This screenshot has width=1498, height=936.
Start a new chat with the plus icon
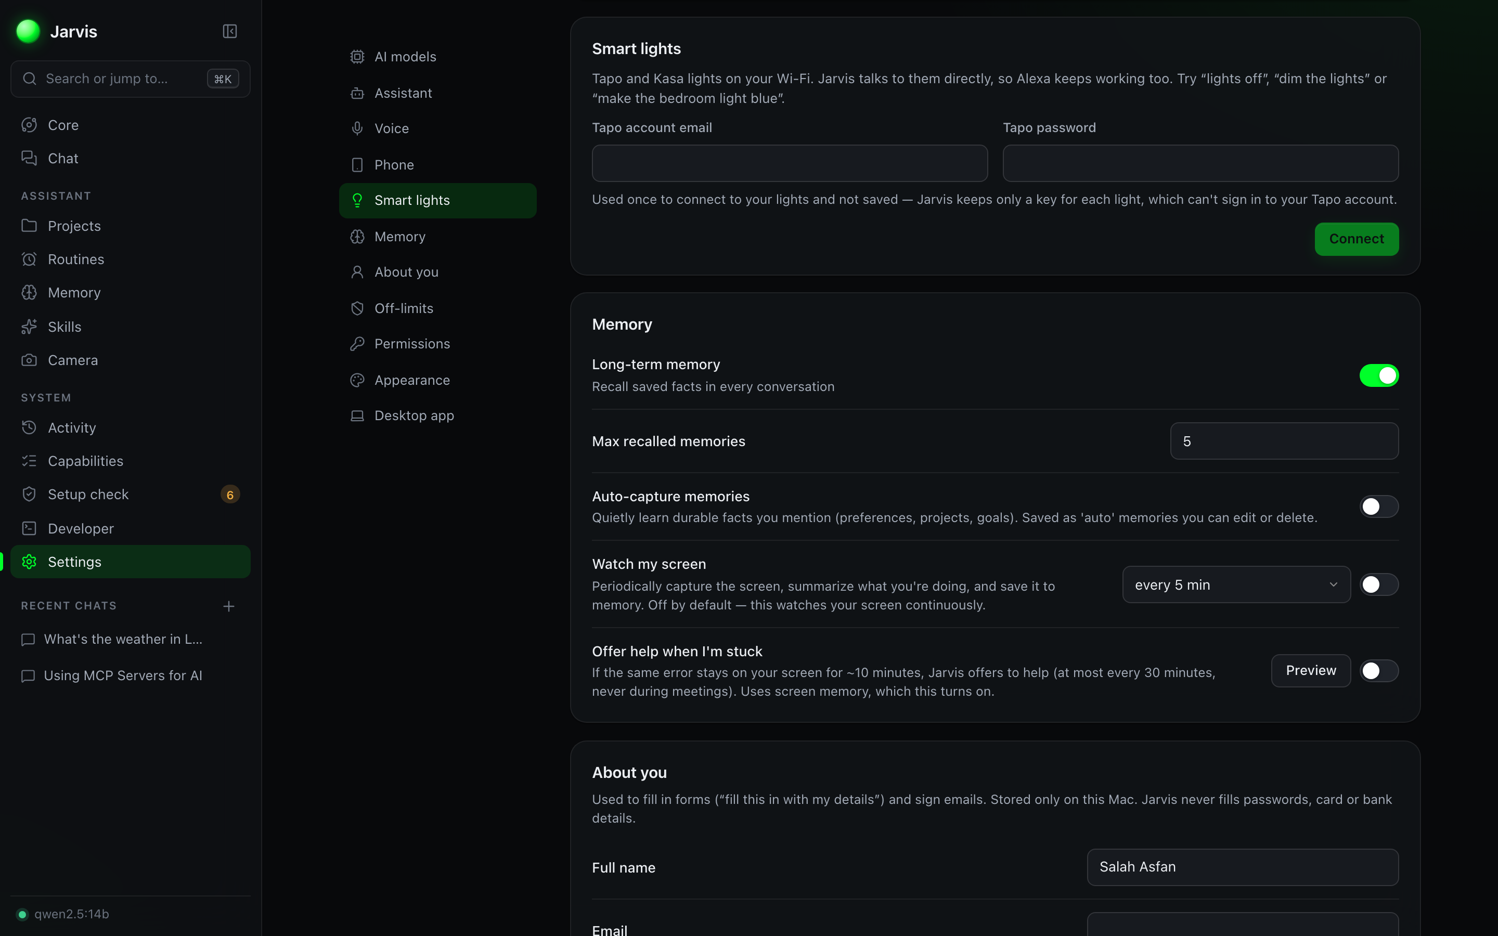[x=228, y=606]
